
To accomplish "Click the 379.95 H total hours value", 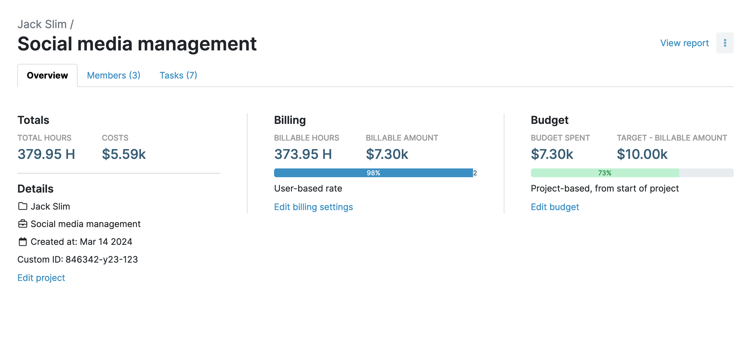I will pos(46,154).
